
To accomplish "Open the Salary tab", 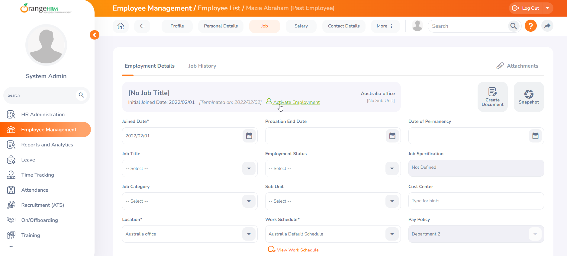I will [x=301, y=26].
